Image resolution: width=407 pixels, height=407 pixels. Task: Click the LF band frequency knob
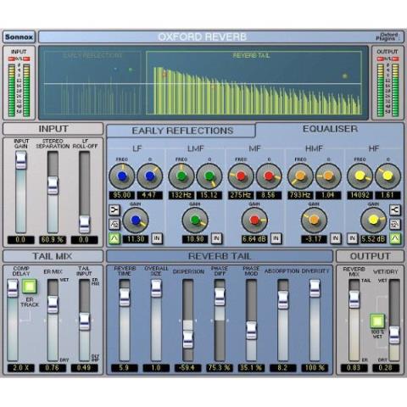coord(122,176)
